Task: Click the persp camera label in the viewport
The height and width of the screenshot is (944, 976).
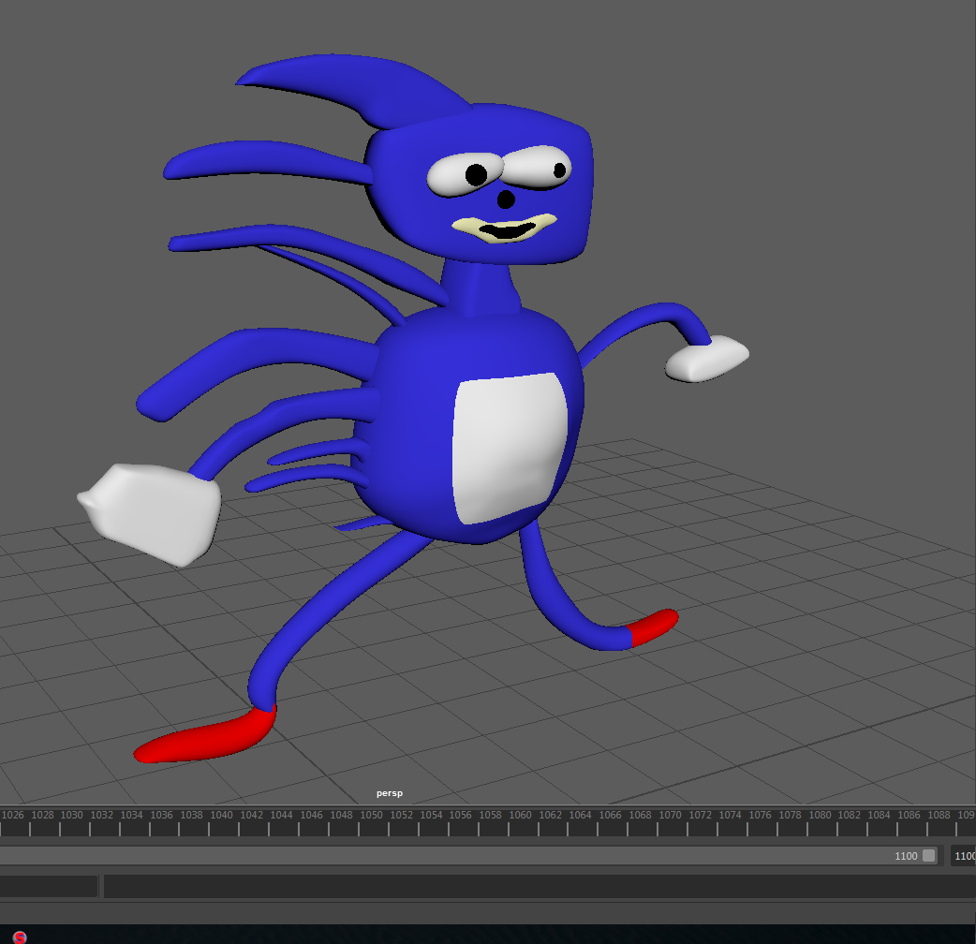Action: (390, 793)
